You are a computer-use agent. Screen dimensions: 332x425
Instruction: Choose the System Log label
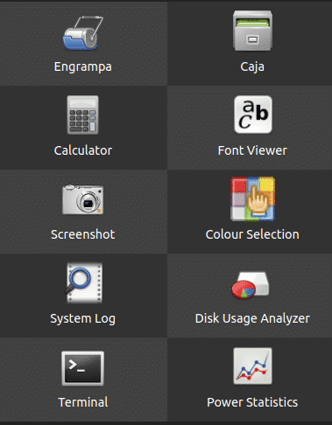[x=83, y=319]
